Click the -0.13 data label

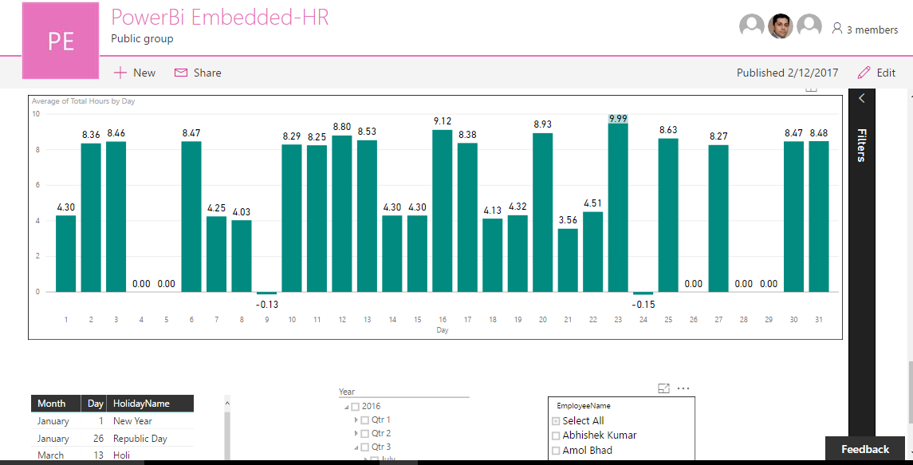point(266,304)
